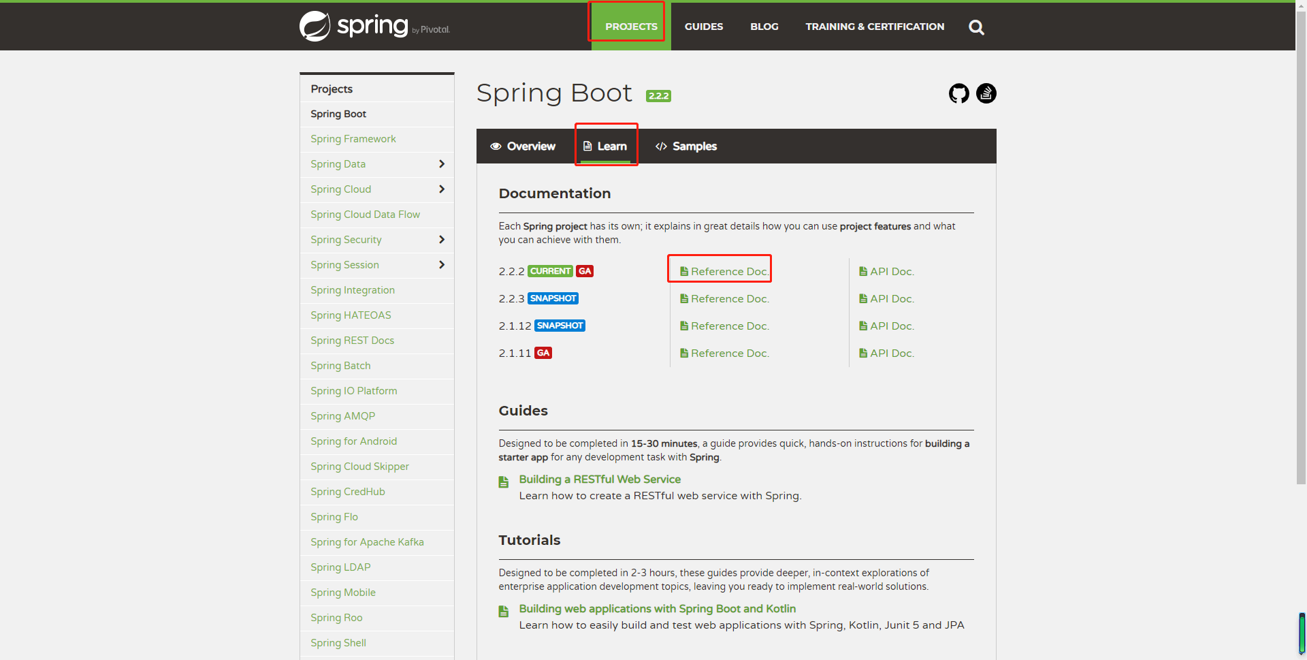This screenshot has width=1307, height=660.
Task: Open the Guides navigation menu
Action: tap(704, 27)
